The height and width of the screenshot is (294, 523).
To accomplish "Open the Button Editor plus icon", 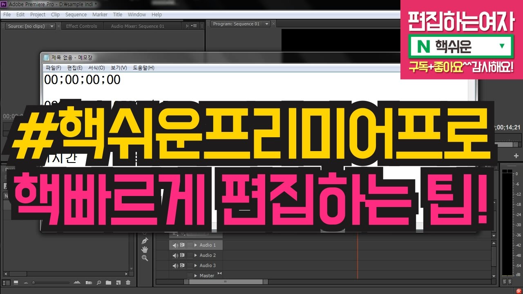I will click(516, 156).
